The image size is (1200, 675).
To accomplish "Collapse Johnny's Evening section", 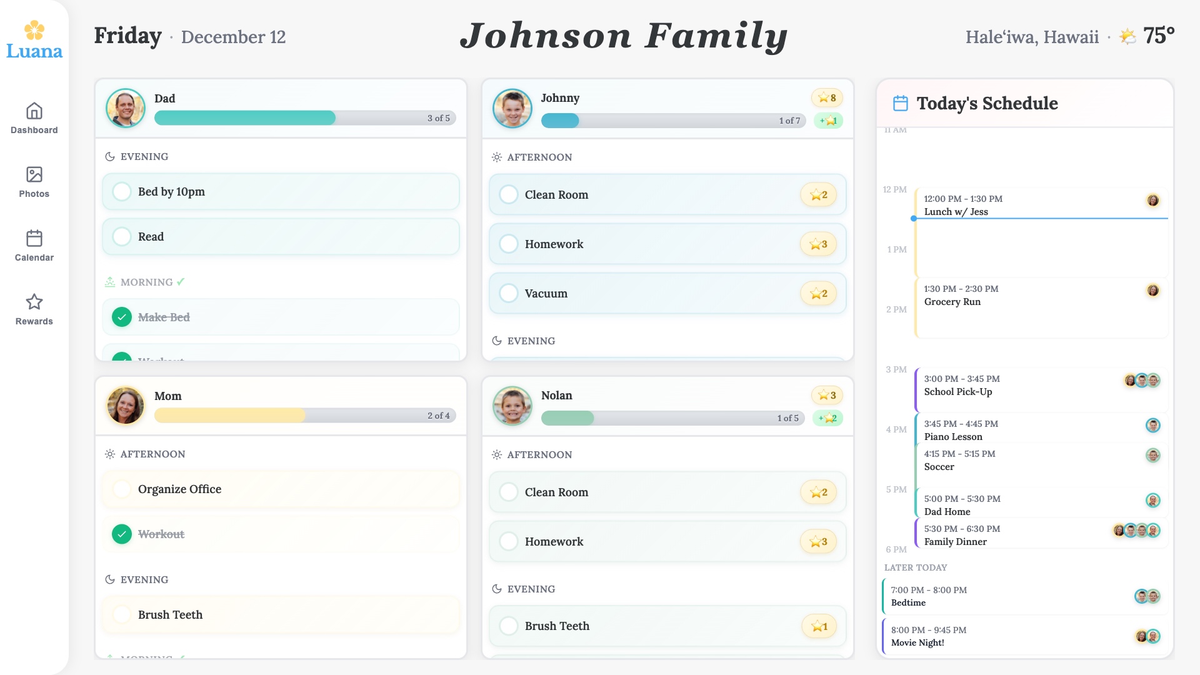I will 531,341.
